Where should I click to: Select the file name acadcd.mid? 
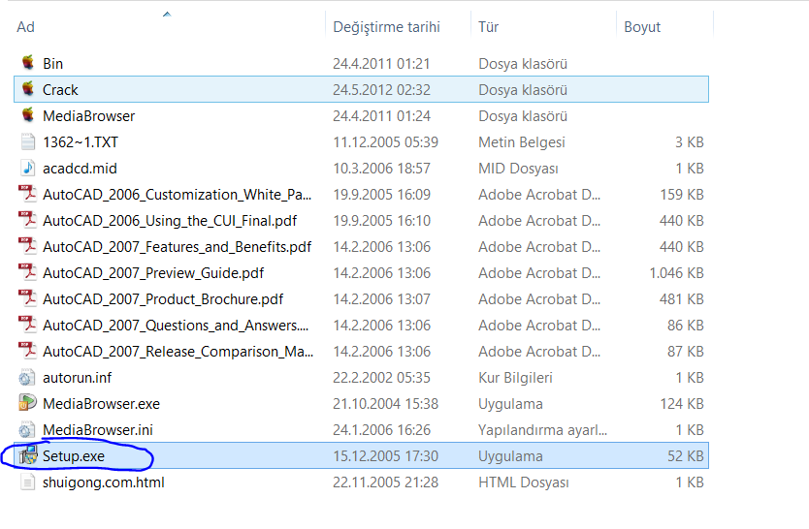pos(80,169)
